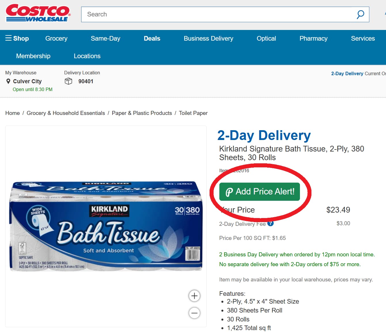Open the Business Delivery section
This screenshot has height=335, width=386.
(208, 38)
